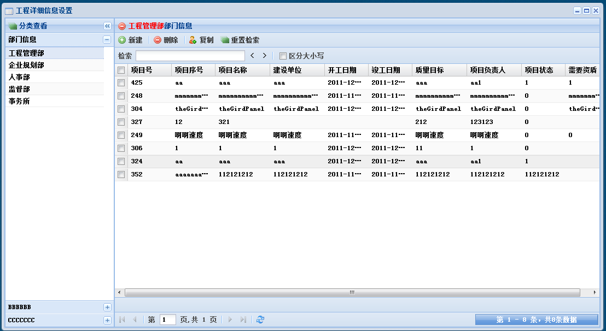This screenshot has height=331, width=606.
Task: Delete selected rows with the 删除 icon
Action: 157,39
